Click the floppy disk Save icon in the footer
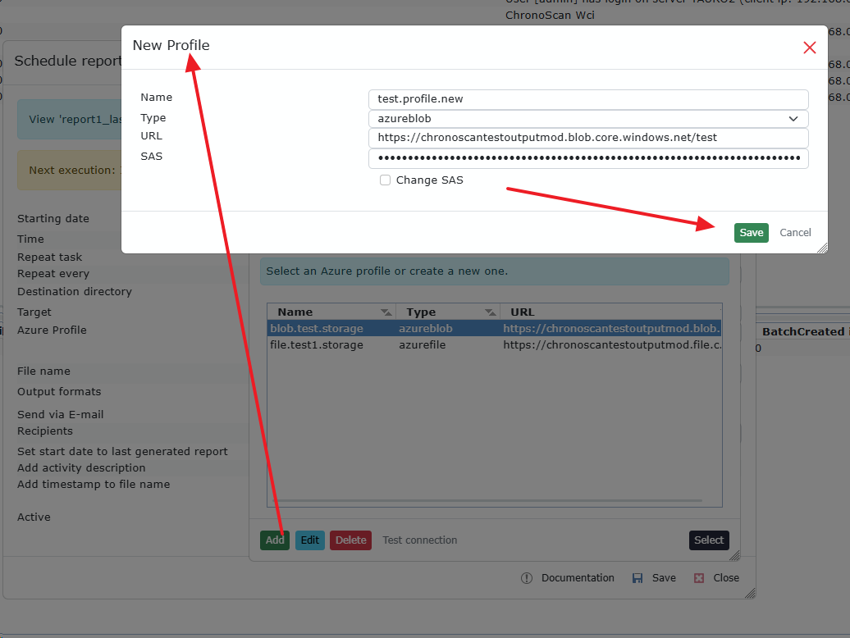Screen dimensions: 850x638 [637, 578]
